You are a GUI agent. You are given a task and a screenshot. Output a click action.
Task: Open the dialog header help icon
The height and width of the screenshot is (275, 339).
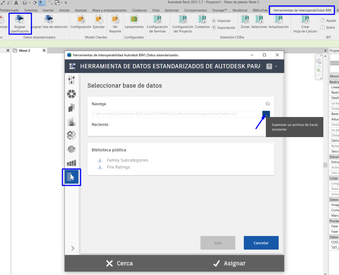(x=269, y=66)
